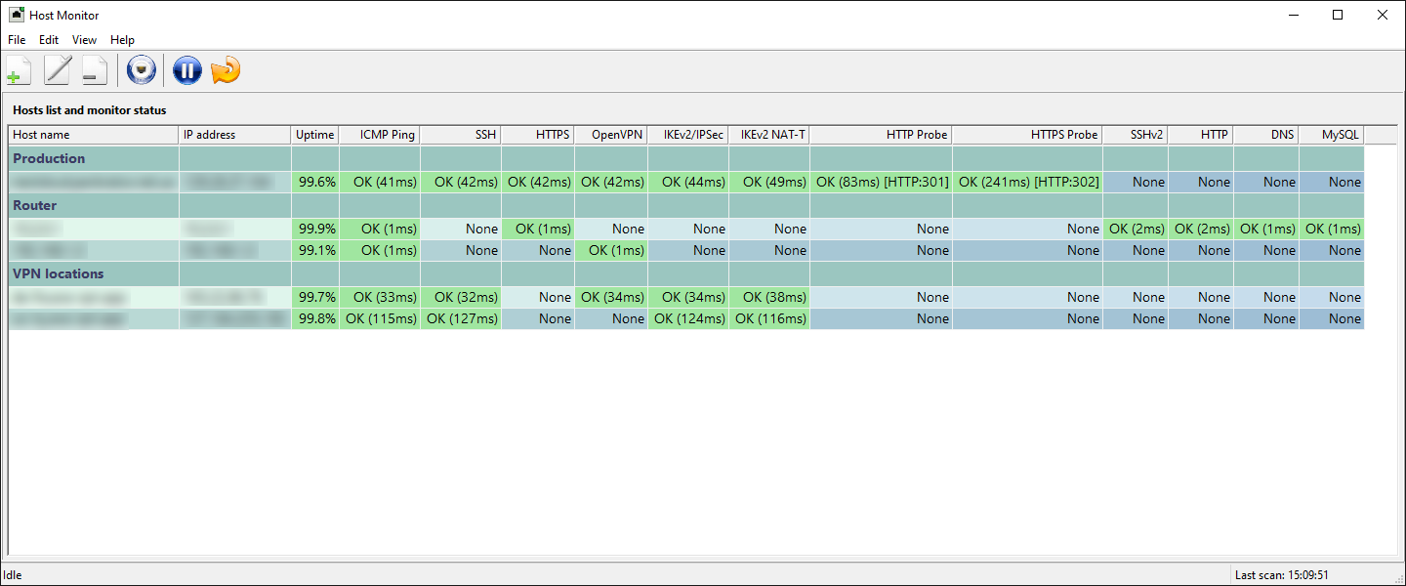
Task: Click the Idle status bar text
Action: point(13,575)
